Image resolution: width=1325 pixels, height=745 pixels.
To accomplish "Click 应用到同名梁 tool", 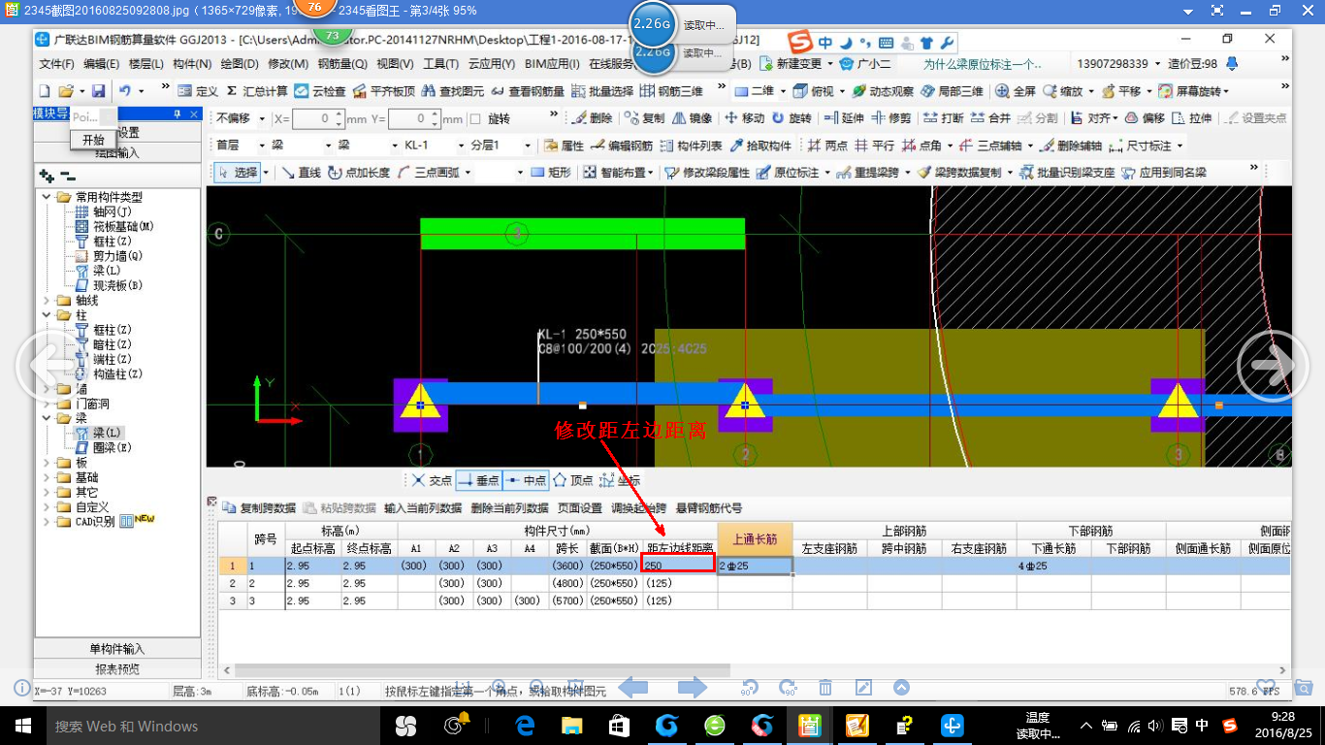I will click(1164, 173).
